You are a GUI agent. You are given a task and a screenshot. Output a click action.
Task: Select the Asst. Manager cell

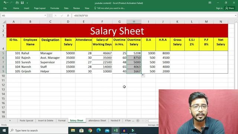click(x=50, y=58)
